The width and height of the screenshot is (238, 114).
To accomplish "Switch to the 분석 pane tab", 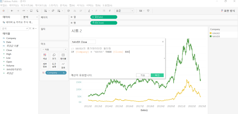I will coord(26,17).
